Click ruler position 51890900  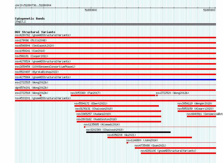(x=209, y=10)
